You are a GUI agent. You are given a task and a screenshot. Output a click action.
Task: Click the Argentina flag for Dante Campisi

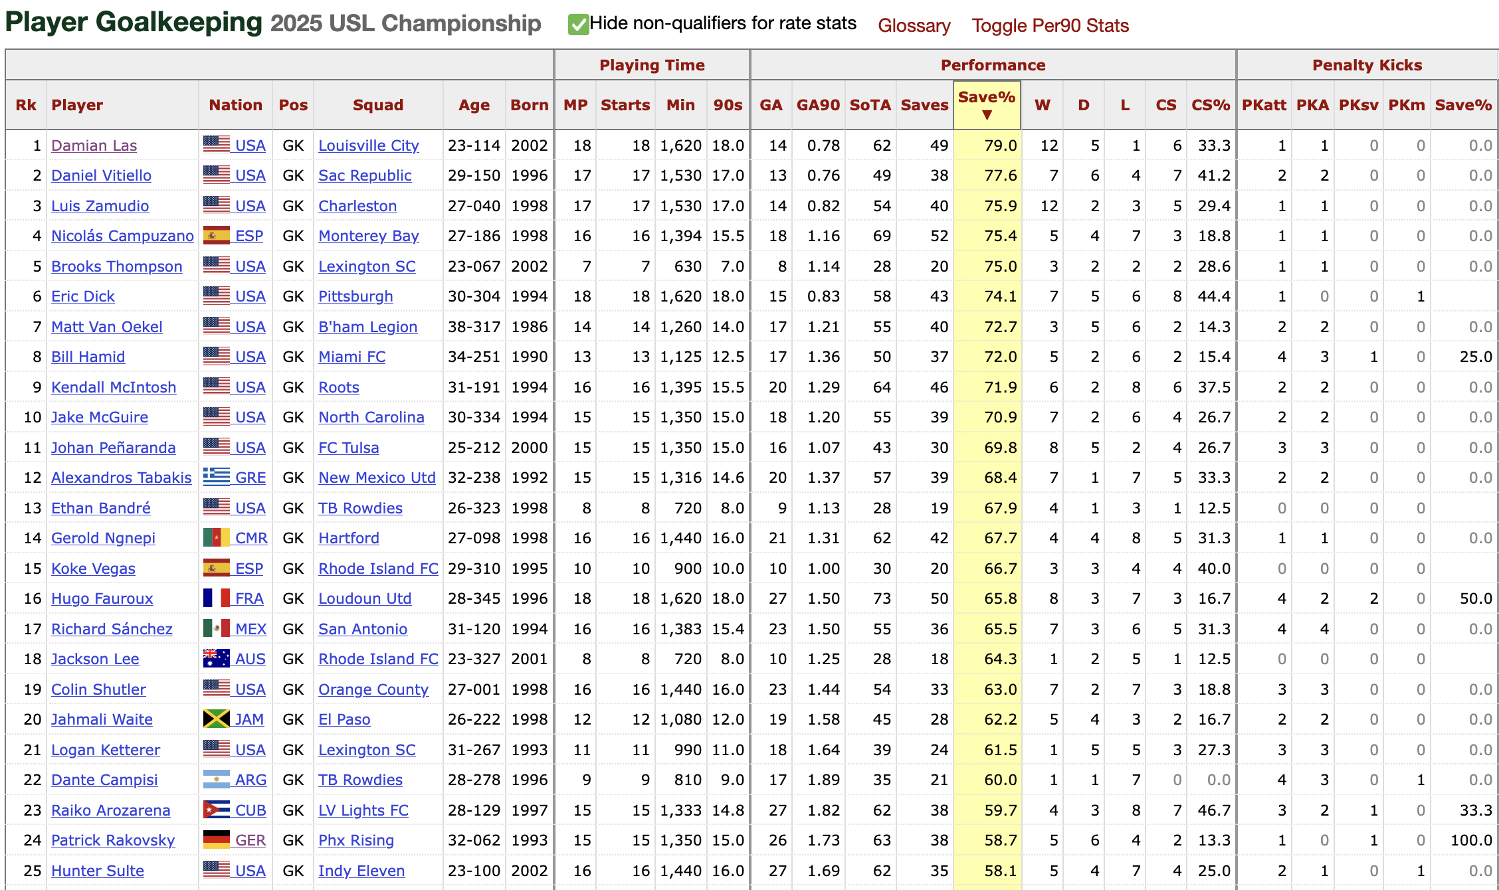216,780
